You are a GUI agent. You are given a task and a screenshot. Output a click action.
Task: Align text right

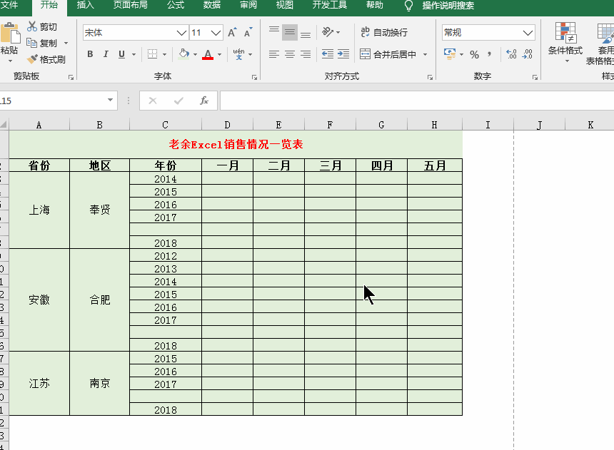pos(306,54)
